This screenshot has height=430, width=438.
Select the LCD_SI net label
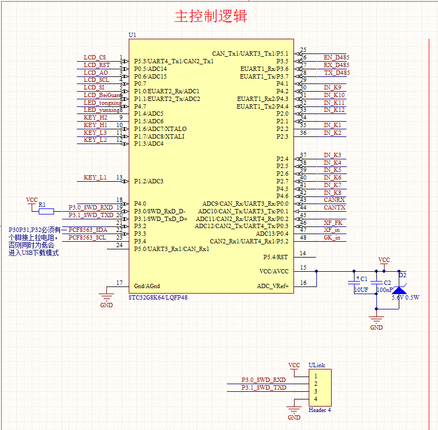click(94, 87)
